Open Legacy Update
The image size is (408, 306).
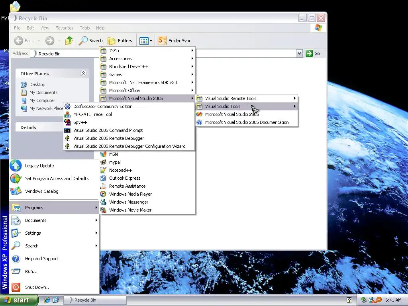pyautogui.click(x=54, y=166)
